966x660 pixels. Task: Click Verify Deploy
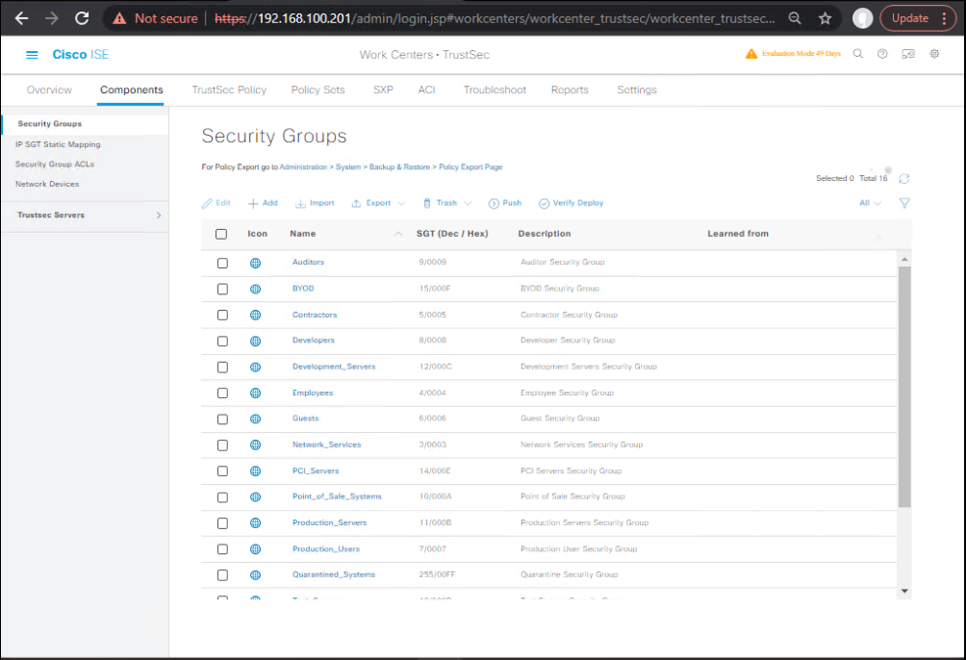(x=572, y=203)
